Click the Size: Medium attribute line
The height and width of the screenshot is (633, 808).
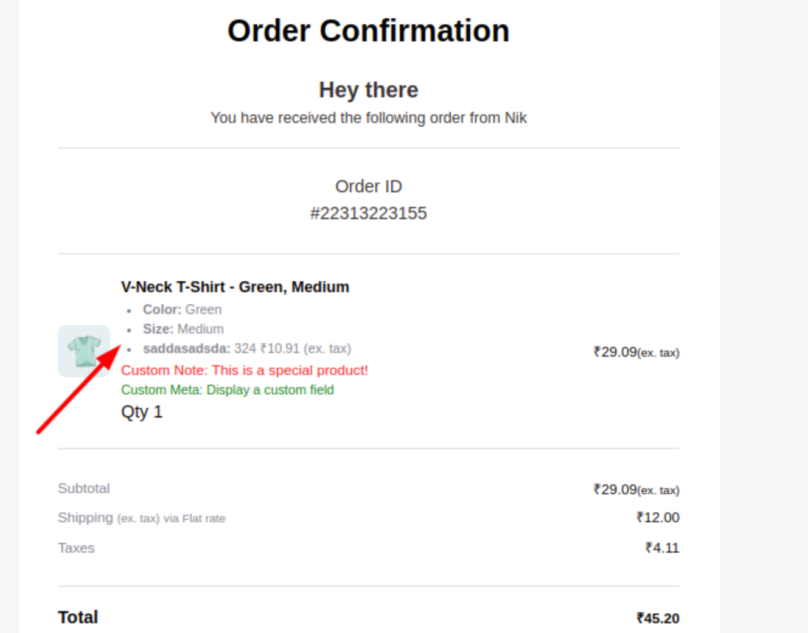tap(183, 329)
